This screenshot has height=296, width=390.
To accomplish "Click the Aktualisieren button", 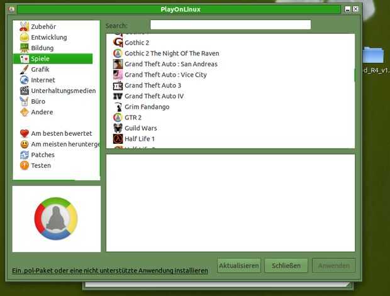I will click(x=239, y=266).
